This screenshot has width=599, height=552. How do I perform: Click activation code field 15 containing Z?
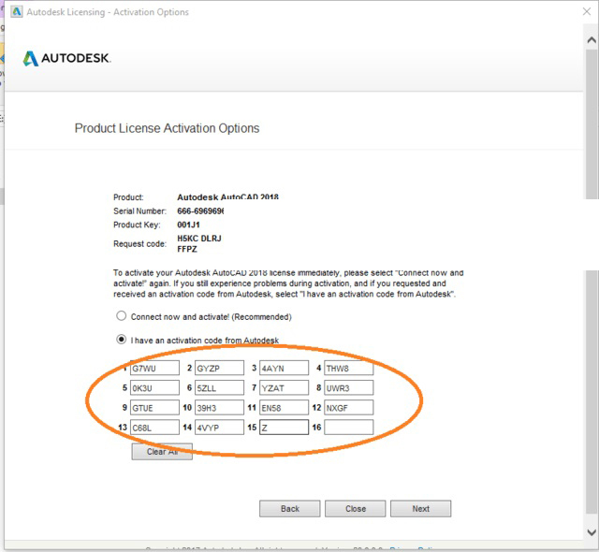(284, 428)
